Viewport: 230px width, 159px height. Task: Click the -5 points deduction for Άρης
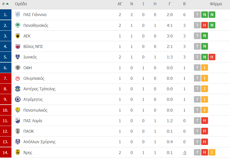184,153
